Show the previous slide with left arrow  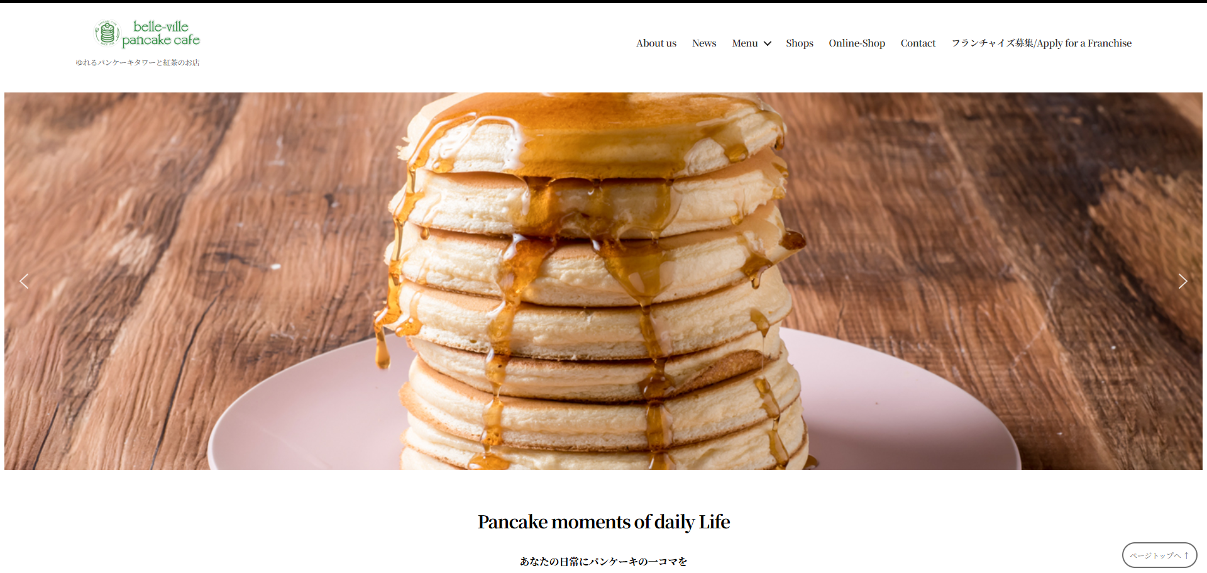coord(24,281)
